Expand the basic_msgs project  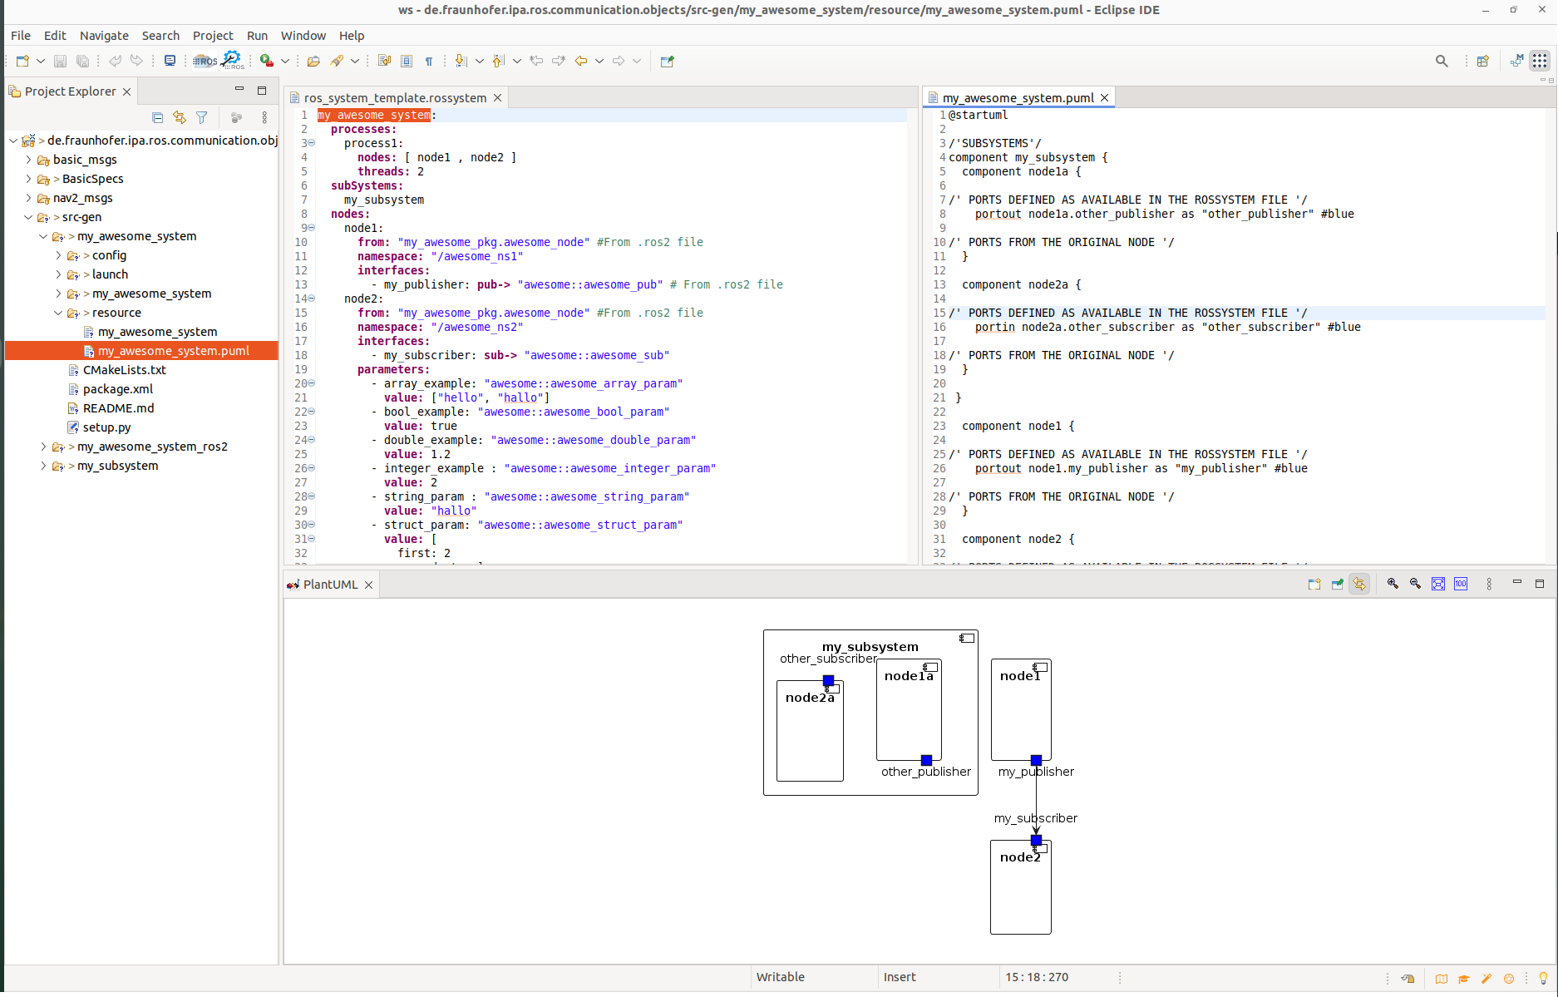[x=28, y=160]
